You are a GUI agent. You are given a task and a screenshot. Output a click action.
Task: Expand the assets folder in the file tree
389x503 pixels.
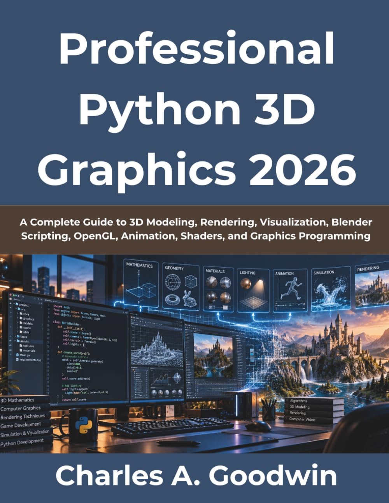click(22, 341)
